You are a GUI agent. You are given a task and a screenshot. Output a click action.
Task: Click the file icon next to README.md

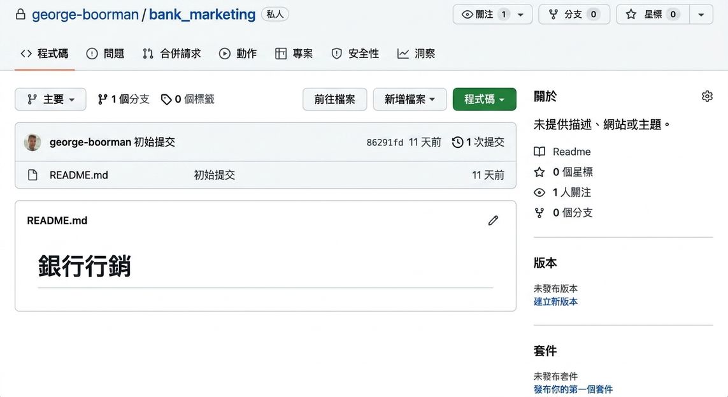click(x=32, y=175)
